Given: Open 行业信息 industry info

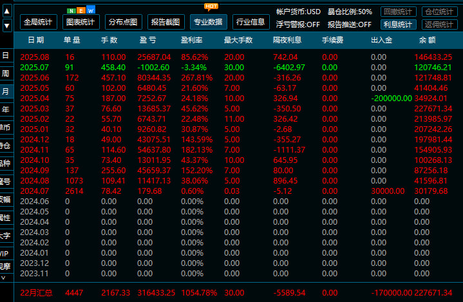Looking at the screenshot, I should (x=251, y=22).
